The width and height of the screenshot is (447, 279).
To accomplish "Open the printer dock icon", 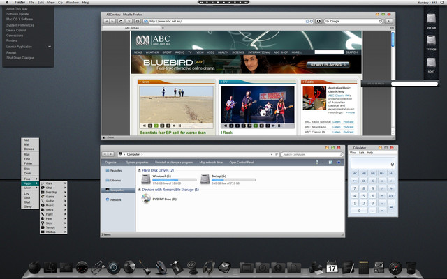I will (316, 267).
